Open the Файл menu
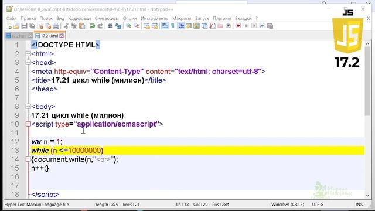 [11, 18]
